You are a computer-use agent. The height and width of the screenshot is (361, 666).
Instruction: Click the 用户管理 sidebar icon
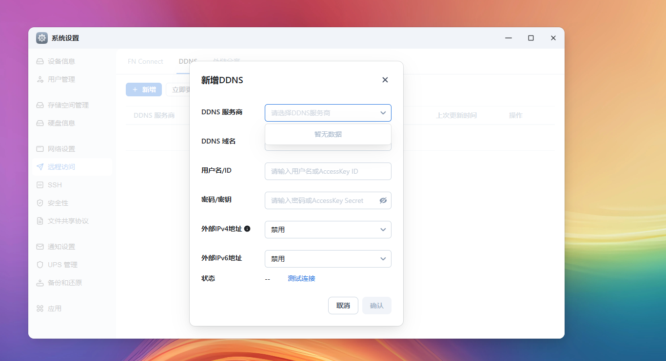pyautogui.click(x=40, y=79)
